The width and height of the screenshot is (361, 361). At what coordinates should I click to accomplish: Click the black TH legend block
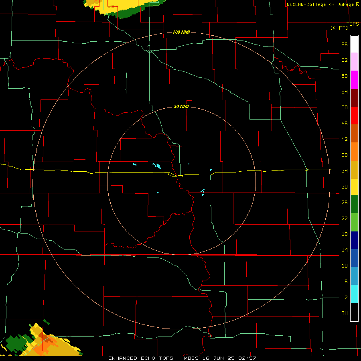[x=354, y=312]
